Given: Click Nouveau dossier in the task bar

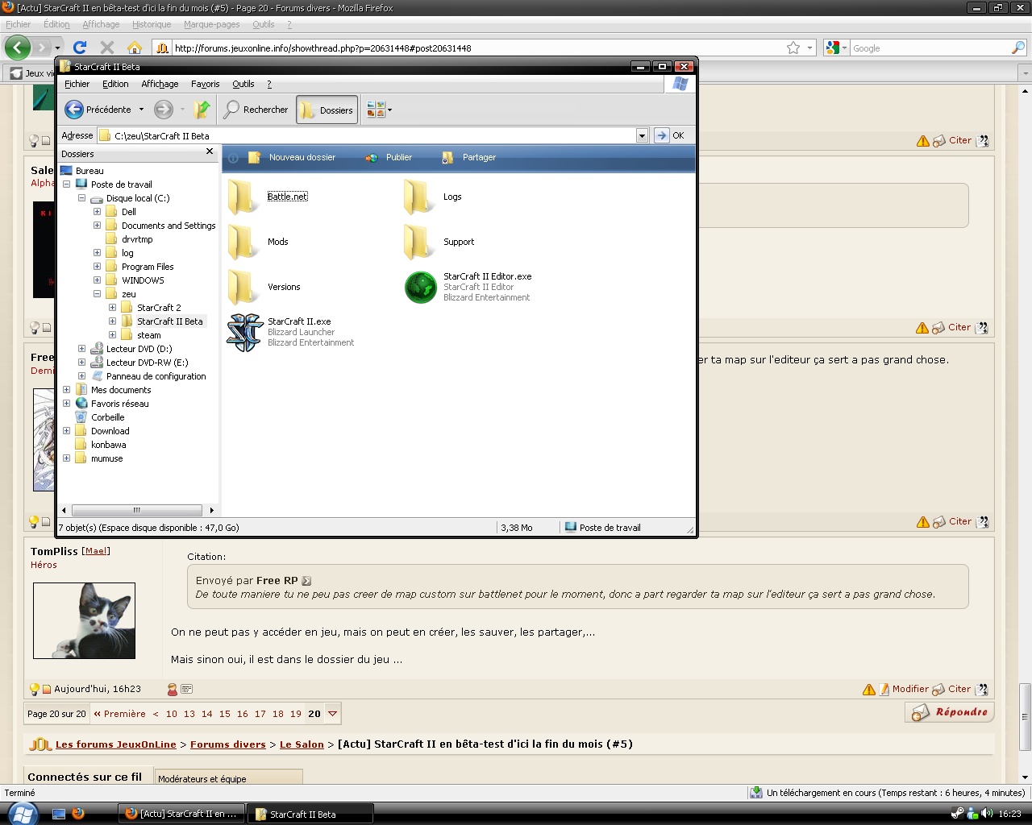Looking at the screenshot, I should 292,158.
